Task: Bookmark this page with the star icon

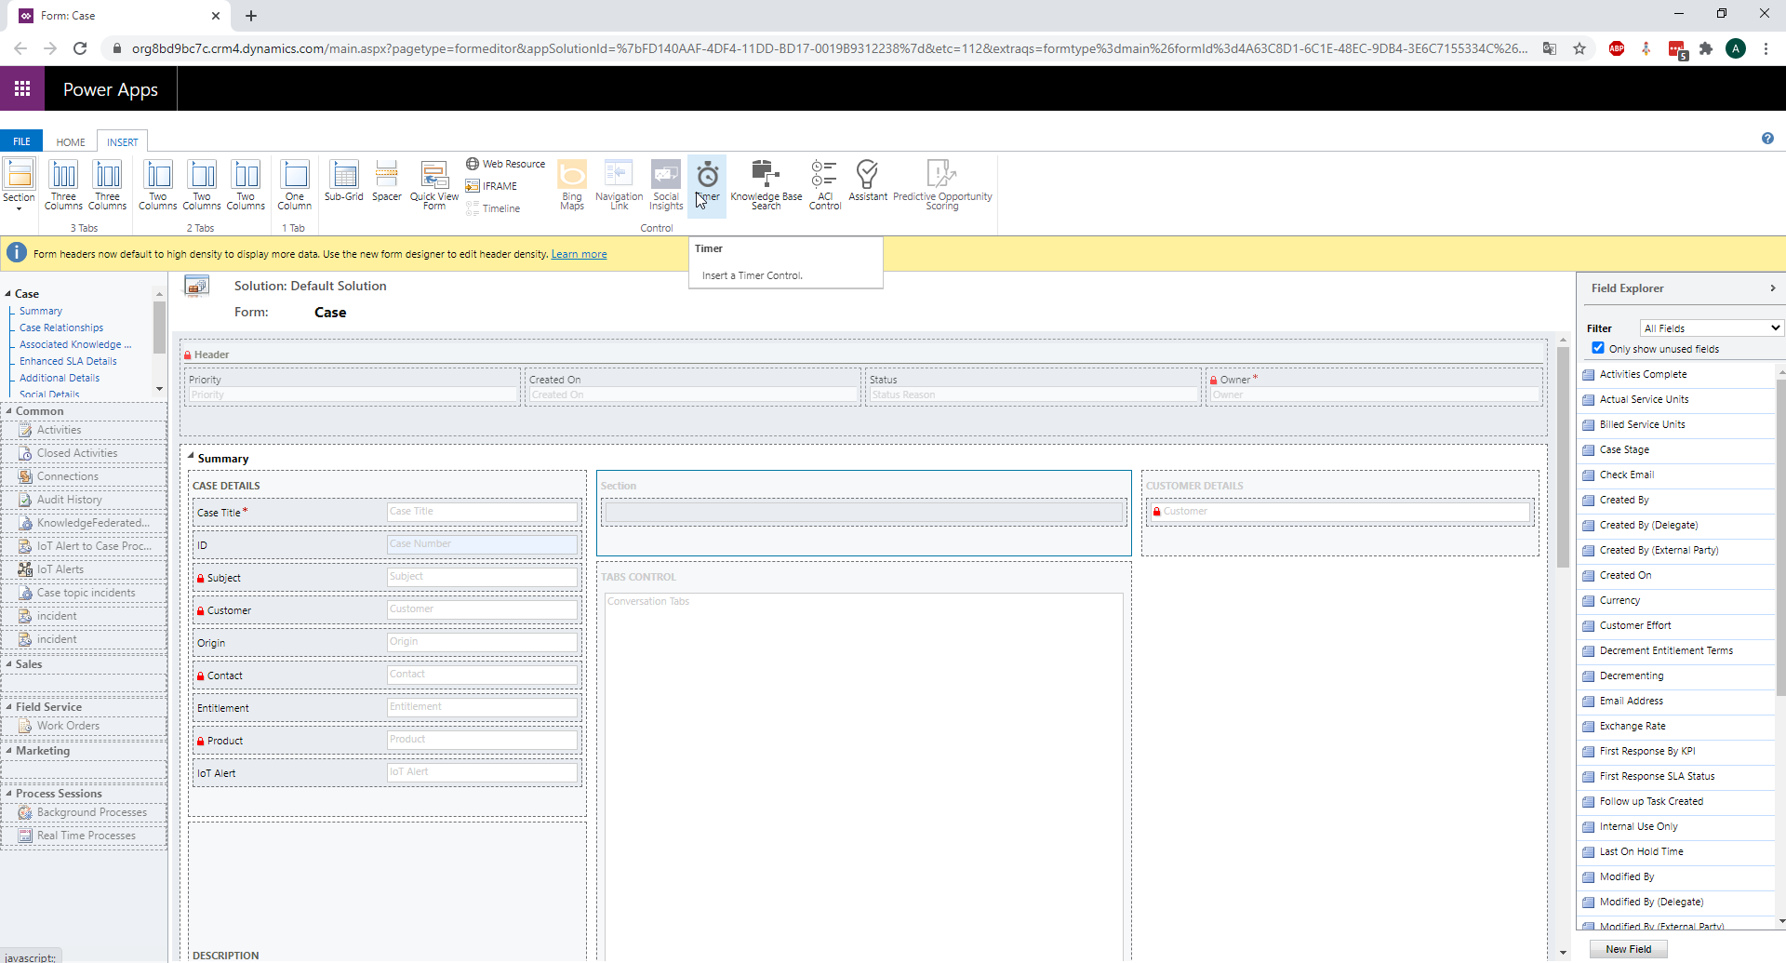Action: pyautogui.click(x=1579, y=48)
